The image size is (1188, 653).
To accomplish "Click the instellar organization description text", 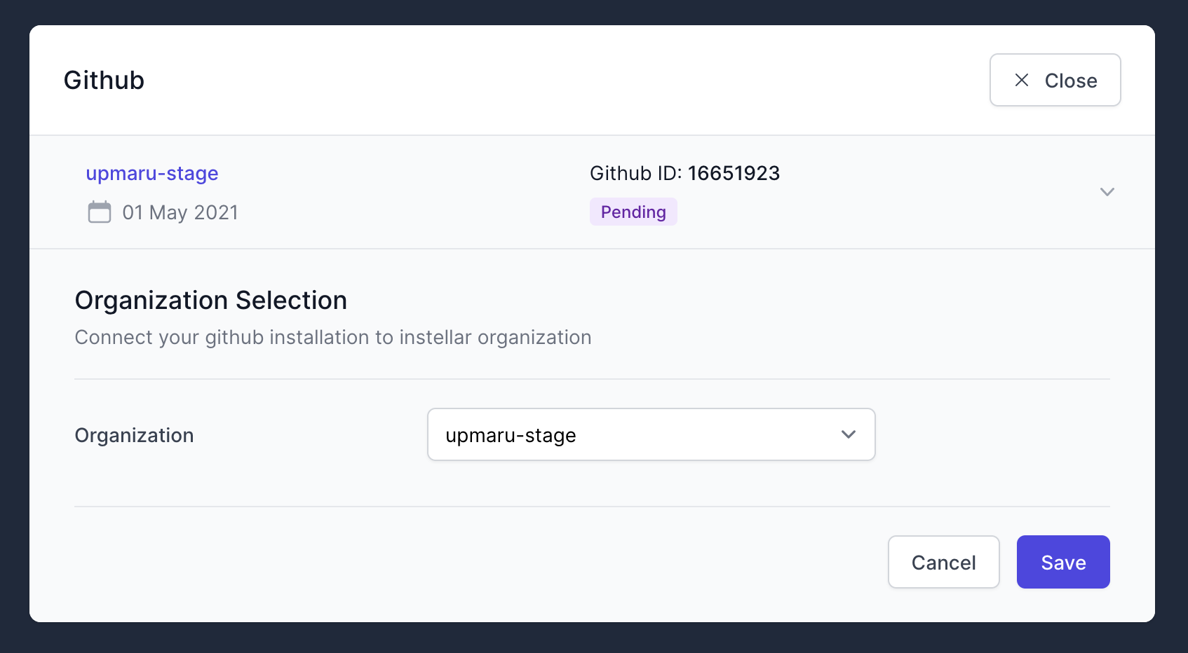I will pos(332,337).
